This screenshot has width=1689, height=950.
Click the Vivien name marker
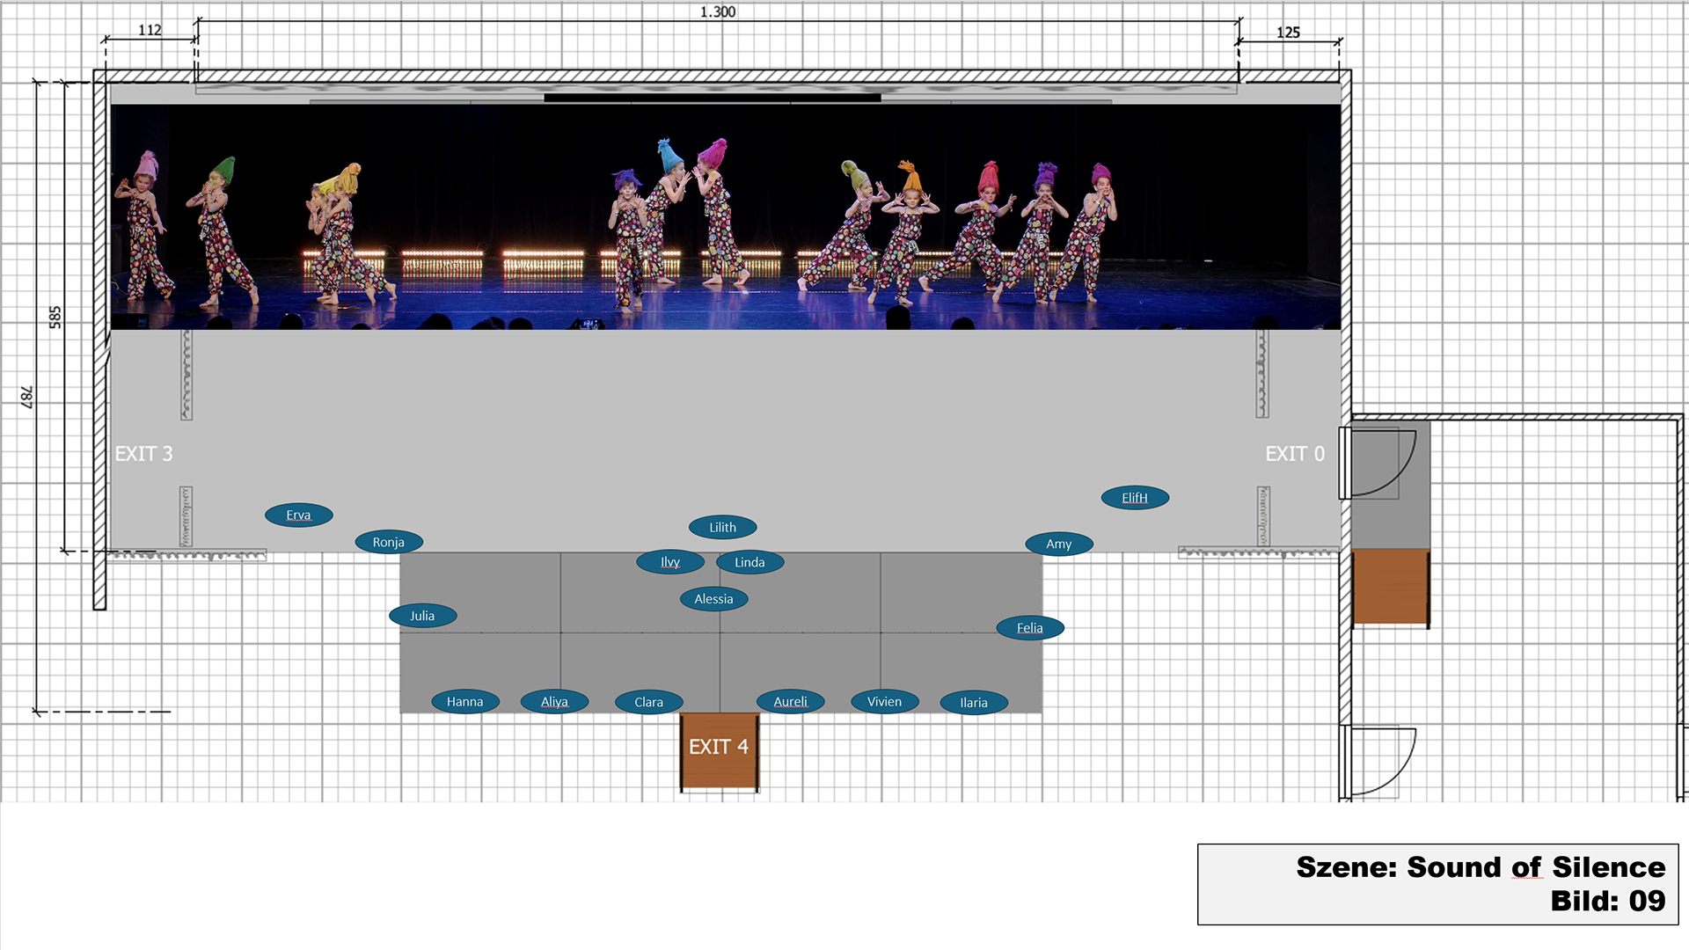(x=884, y=702)
